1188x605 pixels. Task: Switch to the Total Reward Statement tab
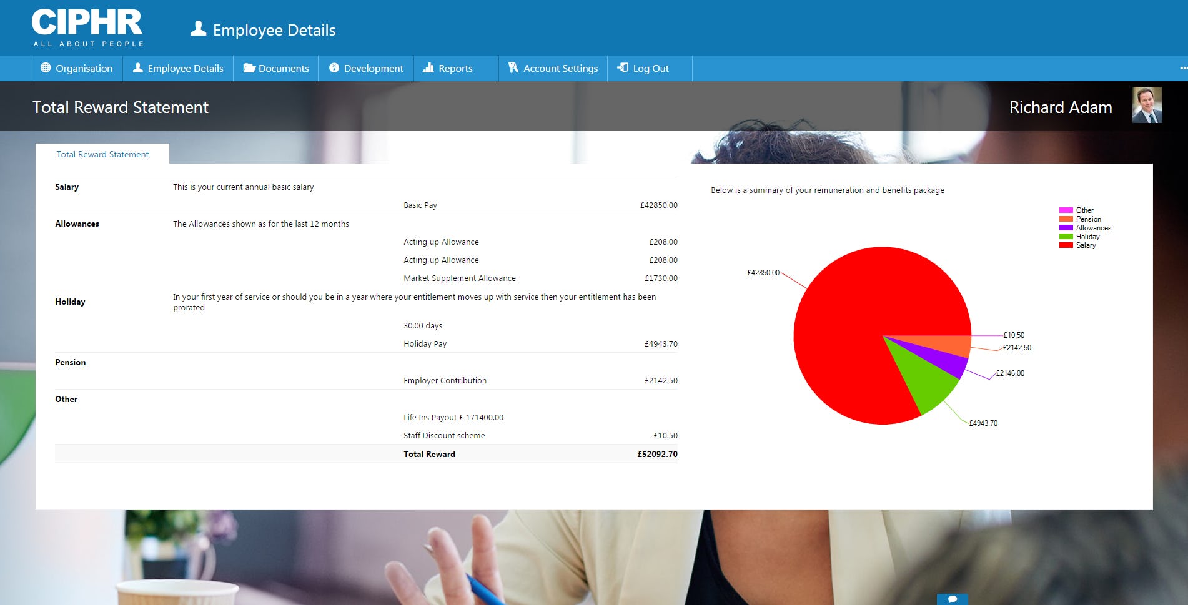tap(102, 154)
